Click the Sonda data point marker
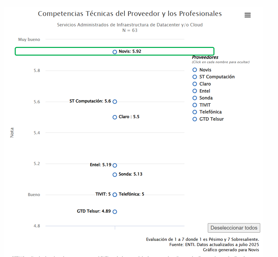Viewport: 278px width, 257px height. 115,175
